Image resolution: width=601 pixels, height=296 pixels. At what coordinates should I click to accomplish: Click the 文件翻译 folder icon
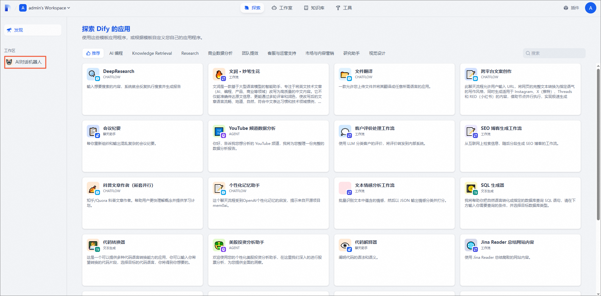tap(345, 74)
